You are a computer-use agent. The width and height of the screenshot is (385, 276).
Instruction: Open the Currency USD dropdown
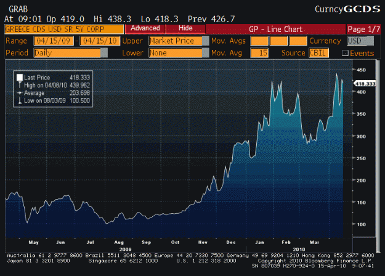click(360, 41)
